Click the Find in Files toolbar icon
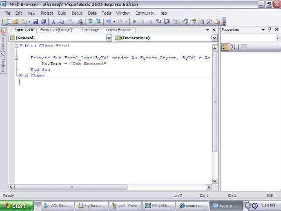This screenshot has height=211, width=281. point(80,21)
